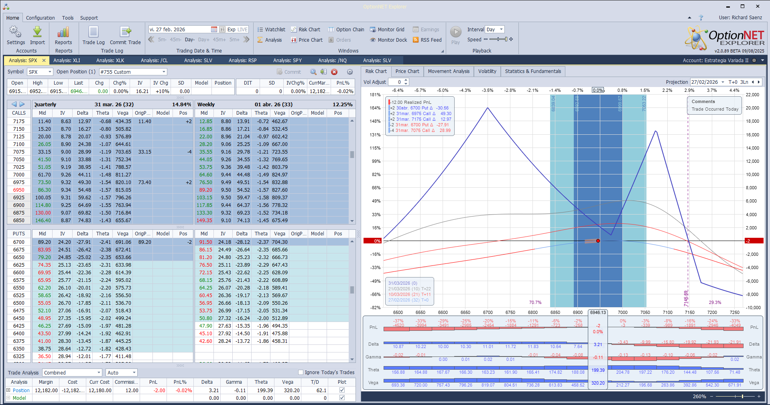This screenshot has height=405, width=770.
Task: Toggle LIVE mode
Action: coord(243,29)
